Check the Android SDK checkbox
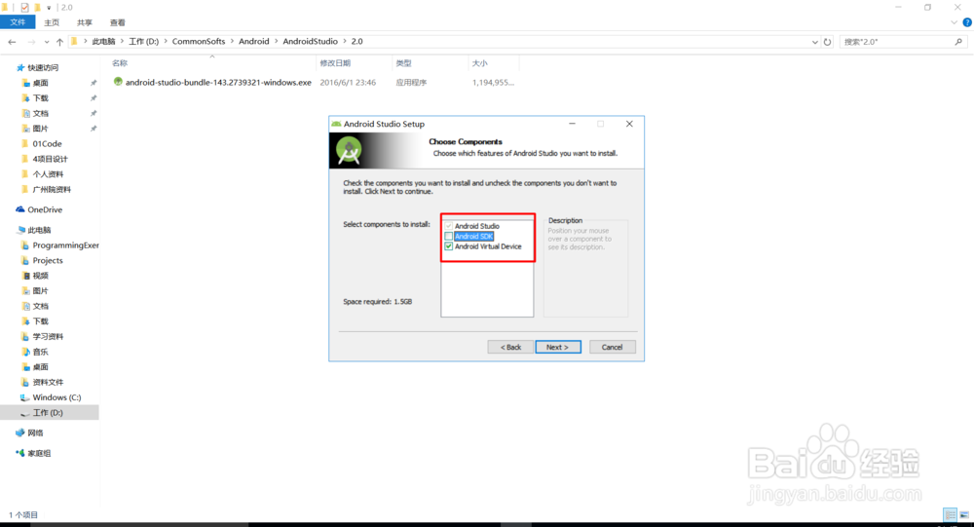The width and height of the screenshot is (974, 527). (x=448, y=236)
